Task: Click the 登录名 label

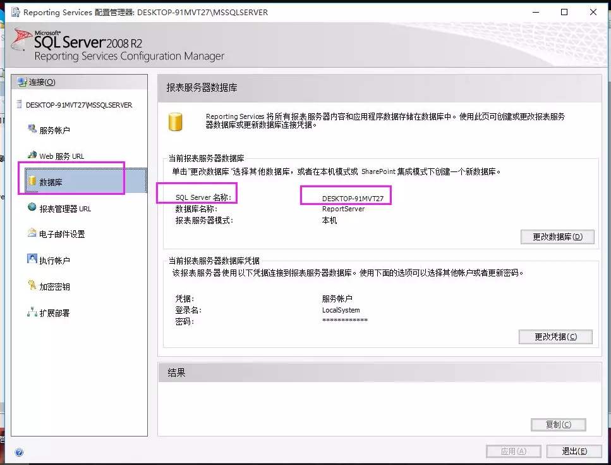Action: [x=188, y=310]
